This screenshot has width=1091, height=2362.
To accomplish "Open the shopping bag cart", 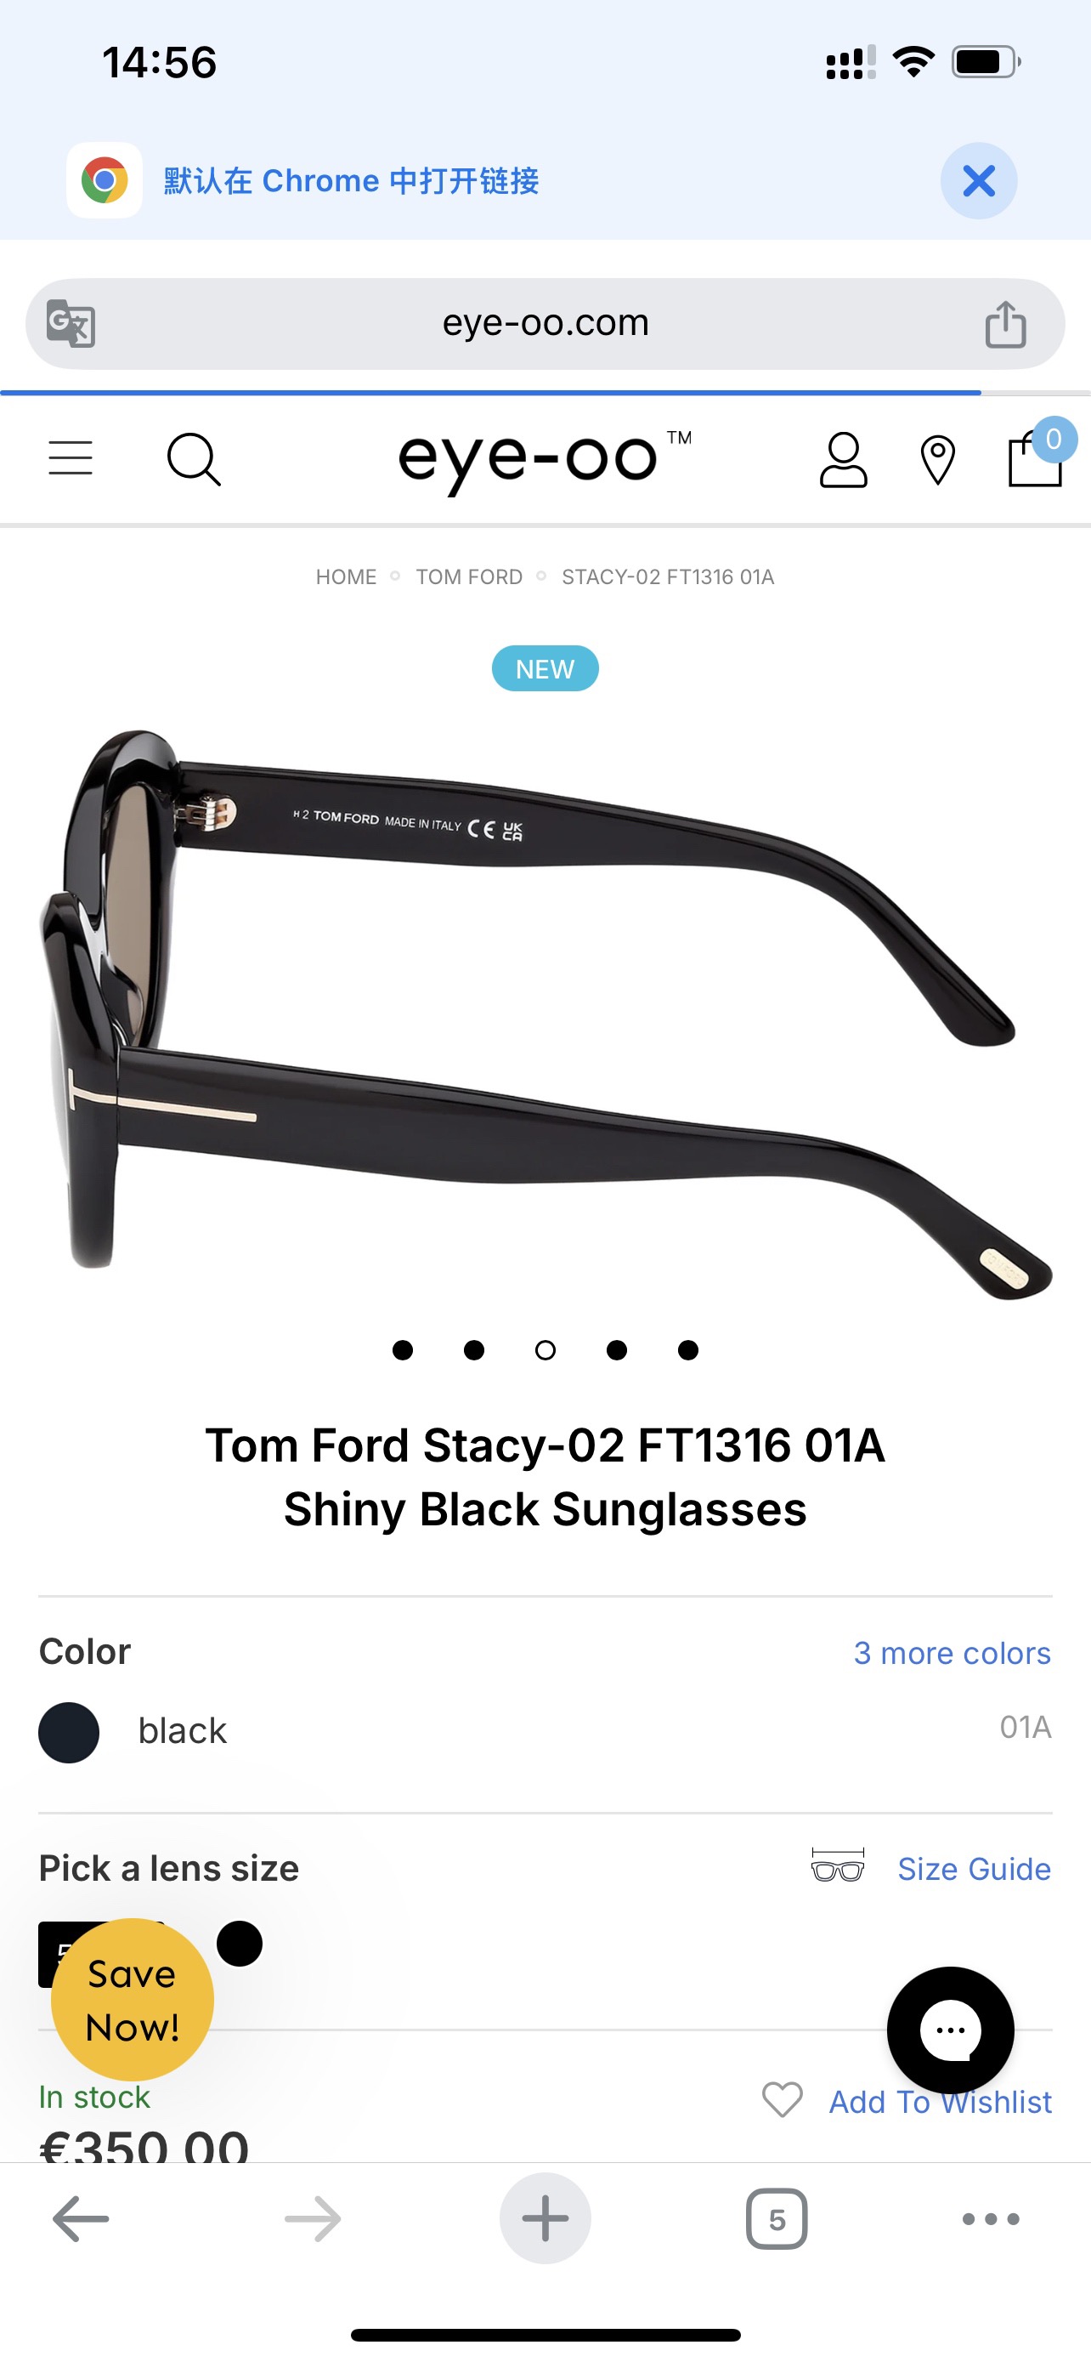I will [x=1035, y=456].
